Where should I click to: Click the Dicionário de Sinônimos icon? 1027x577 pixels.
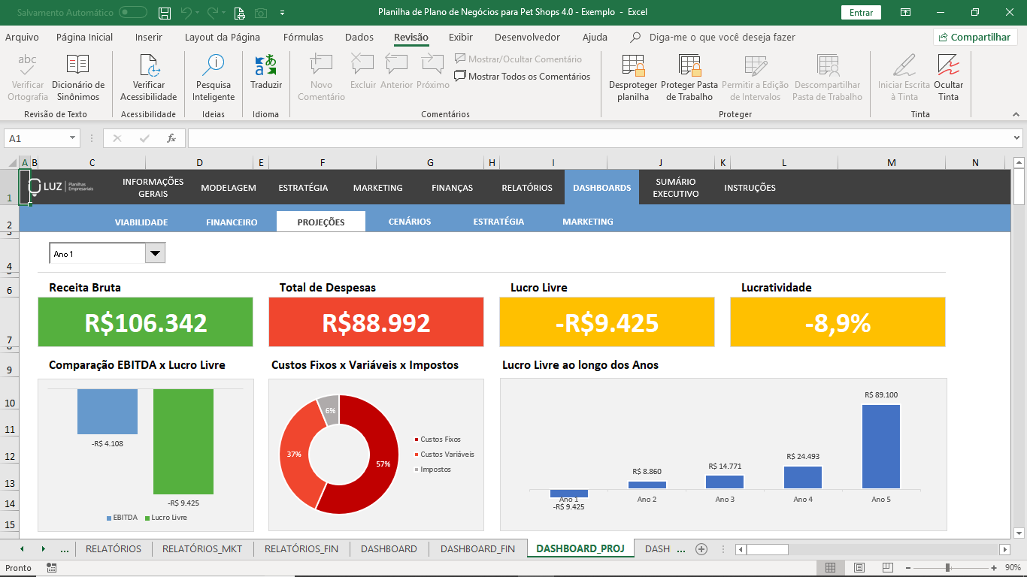pos(78,66)
